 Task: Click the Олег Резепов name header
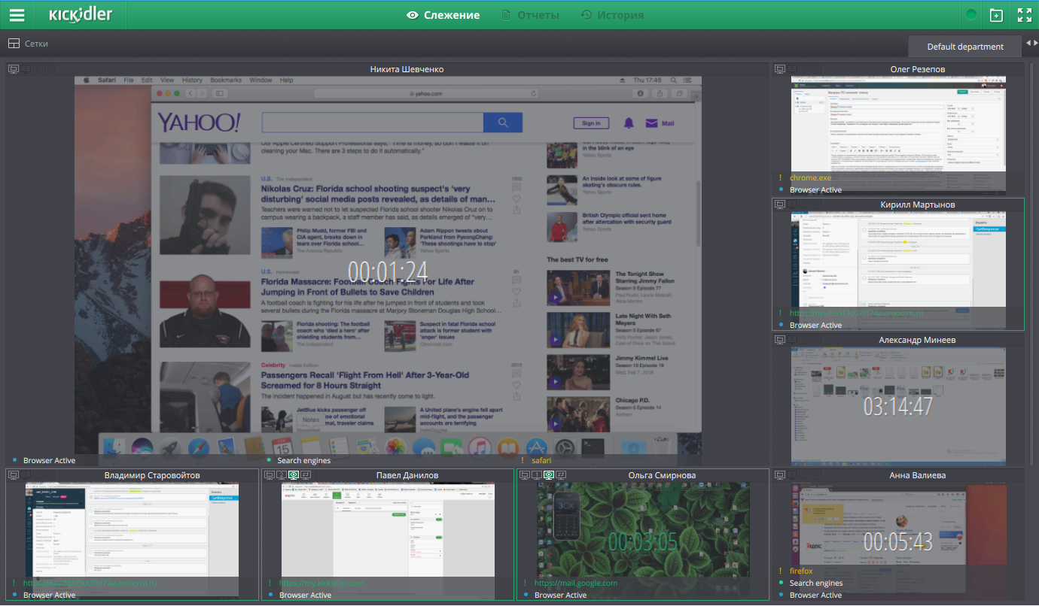pos(918,69)
